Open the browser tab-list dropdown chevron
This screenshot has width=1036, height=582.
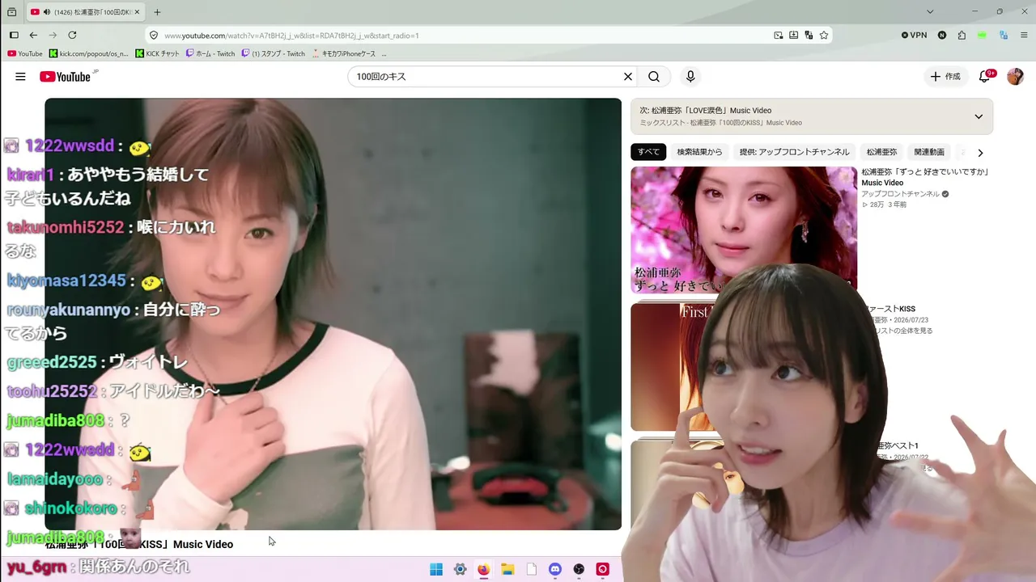(930, 12)
